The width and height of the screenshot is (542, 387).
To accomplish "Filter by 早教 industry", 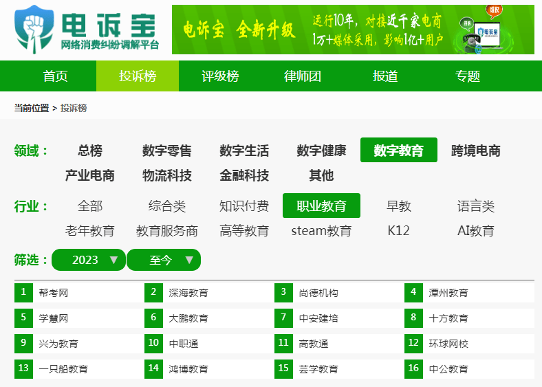I will [x=398, y=206].
